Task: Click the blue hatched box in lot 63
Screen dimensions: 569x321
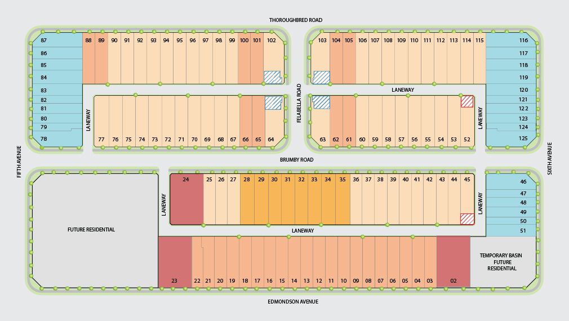Action: click(321, 102)
